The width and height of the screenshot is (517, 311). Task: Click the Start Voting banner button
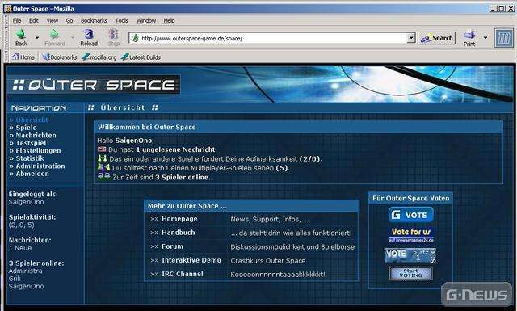411,273
